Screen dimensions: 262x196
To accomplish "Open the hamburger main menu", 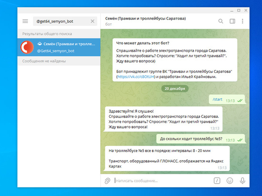I will [x=25, y=21].
